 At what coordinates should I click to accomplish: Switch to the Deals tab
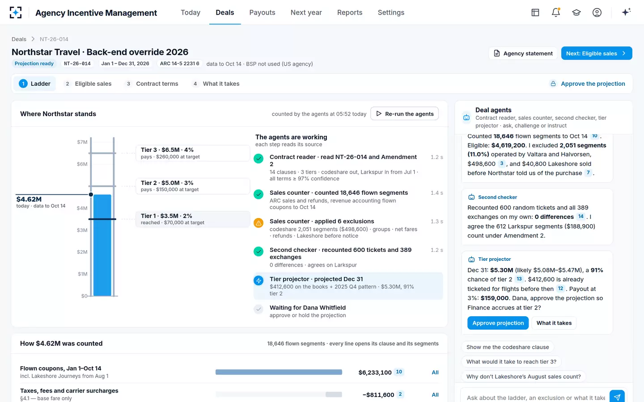click(x=225, y=13)
